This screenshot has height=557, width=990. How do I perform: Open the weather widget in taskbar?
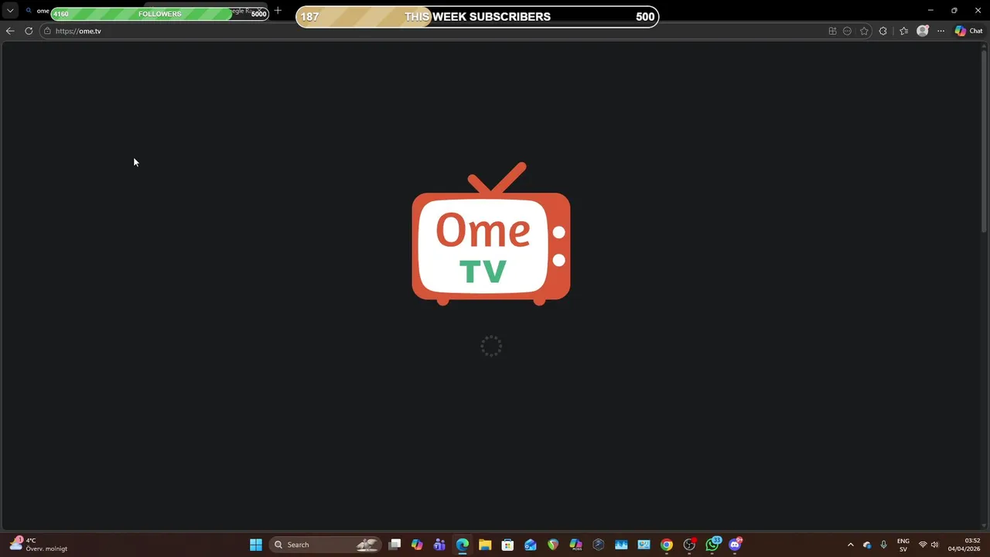tap(39, 545)
